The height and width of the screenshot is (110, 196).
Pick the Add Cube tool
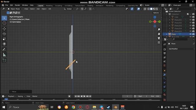4,61
